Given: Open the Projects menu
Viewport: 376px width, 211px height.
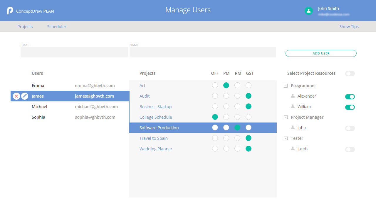Looking at the screenshot, I should [25, 27].
